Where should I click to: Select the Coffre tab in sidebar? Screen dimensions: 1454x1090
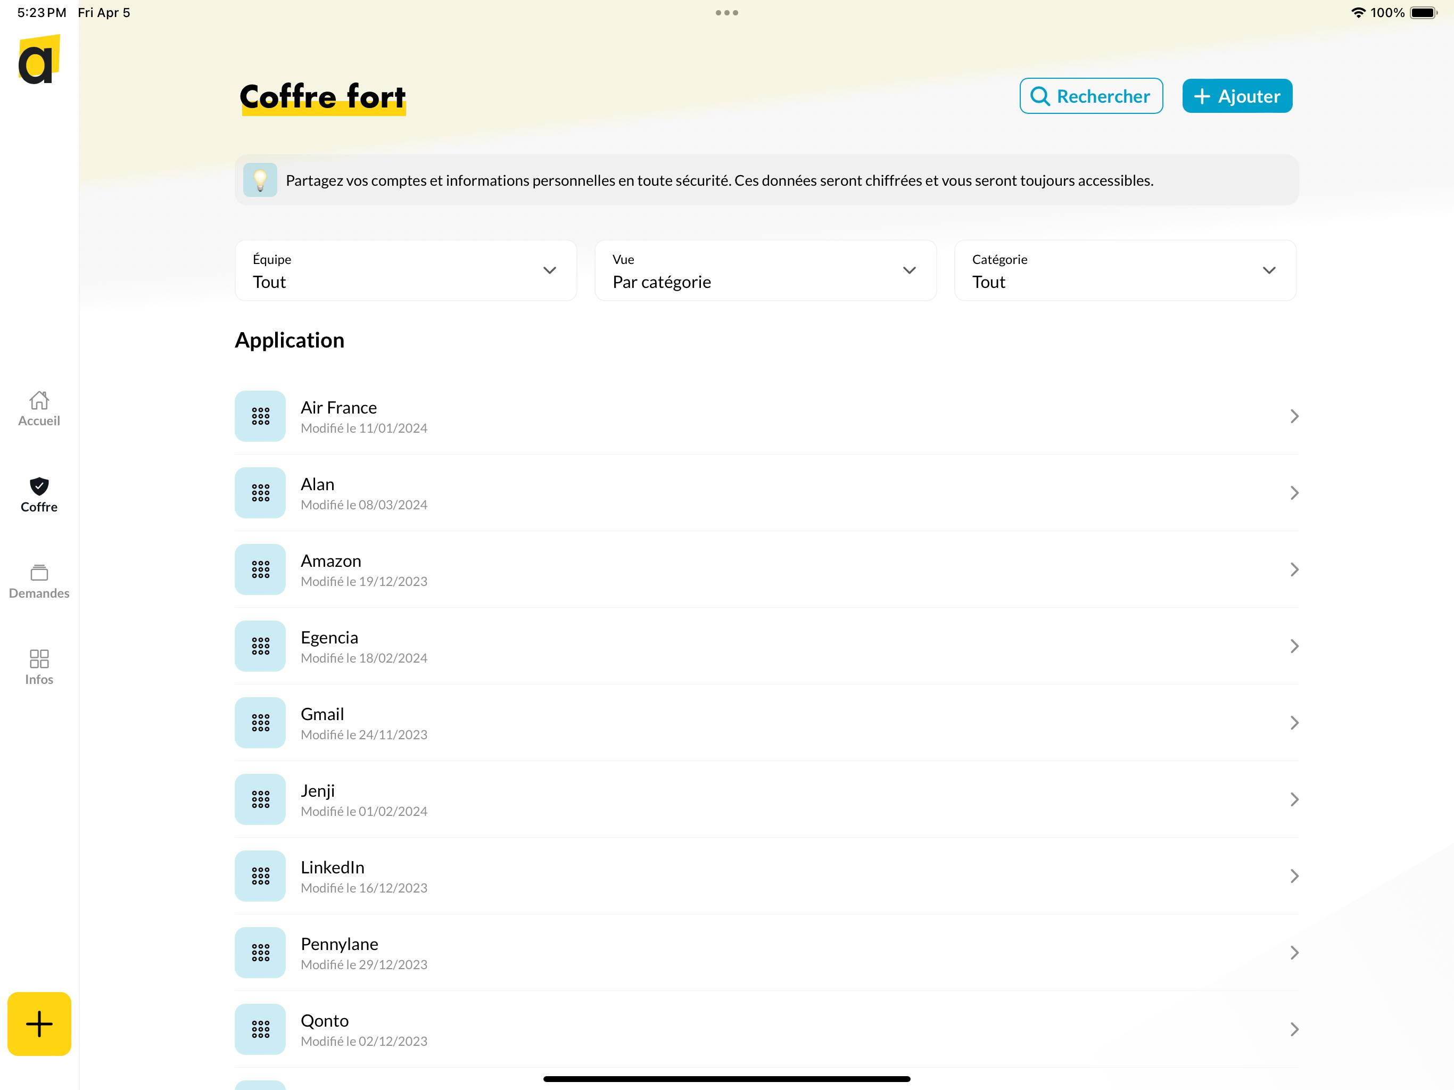tap(39, 495)
